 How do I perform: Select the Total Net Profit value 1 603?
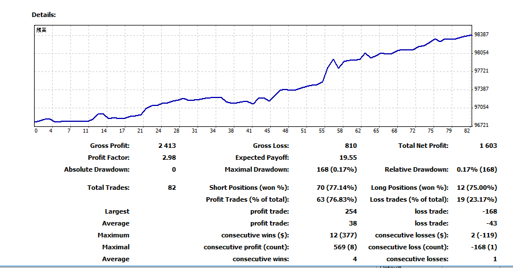point(487,146)
